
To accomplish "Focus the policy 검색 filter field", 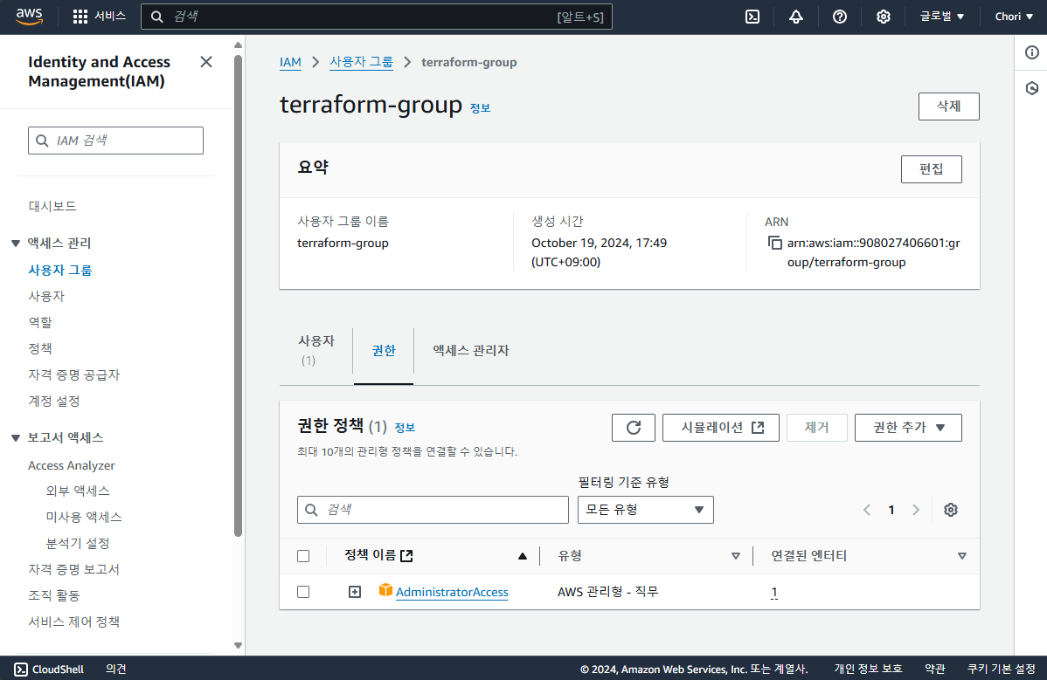I will coord(433,510).
